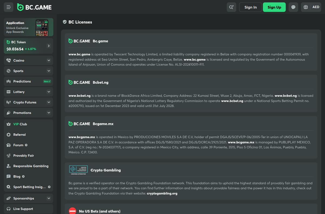
Task: Click the Blog speech icon
Action: (x=8, y=176)
